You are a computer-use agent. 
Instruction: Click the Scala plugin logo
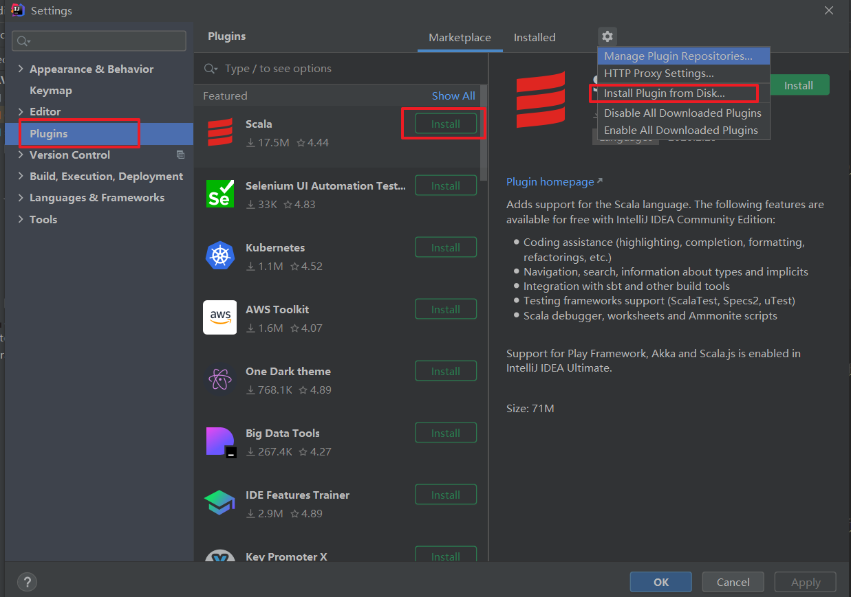click(x=220, y=131)
